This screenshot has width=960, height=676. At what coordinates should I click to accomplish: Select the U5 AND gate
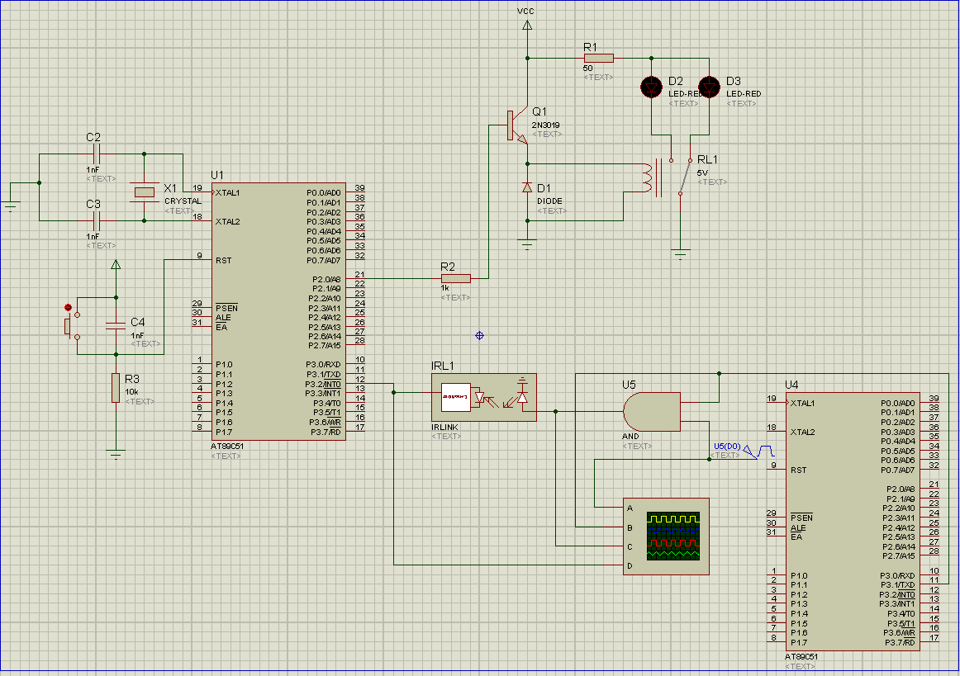[650, 411]
